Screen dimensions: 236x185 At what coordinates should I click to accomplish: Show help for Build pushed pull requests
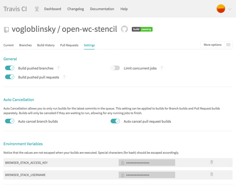pos(64,77)
